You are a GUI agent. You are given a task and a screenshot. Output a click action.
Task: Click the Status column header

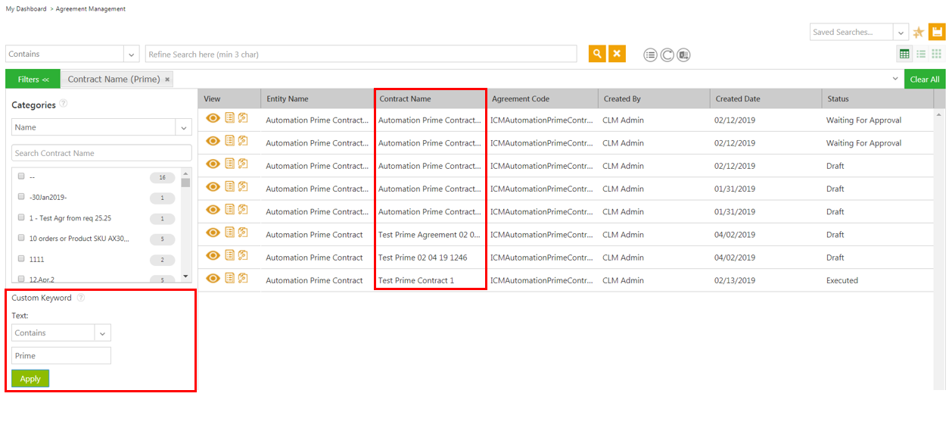tap(838, 98)
